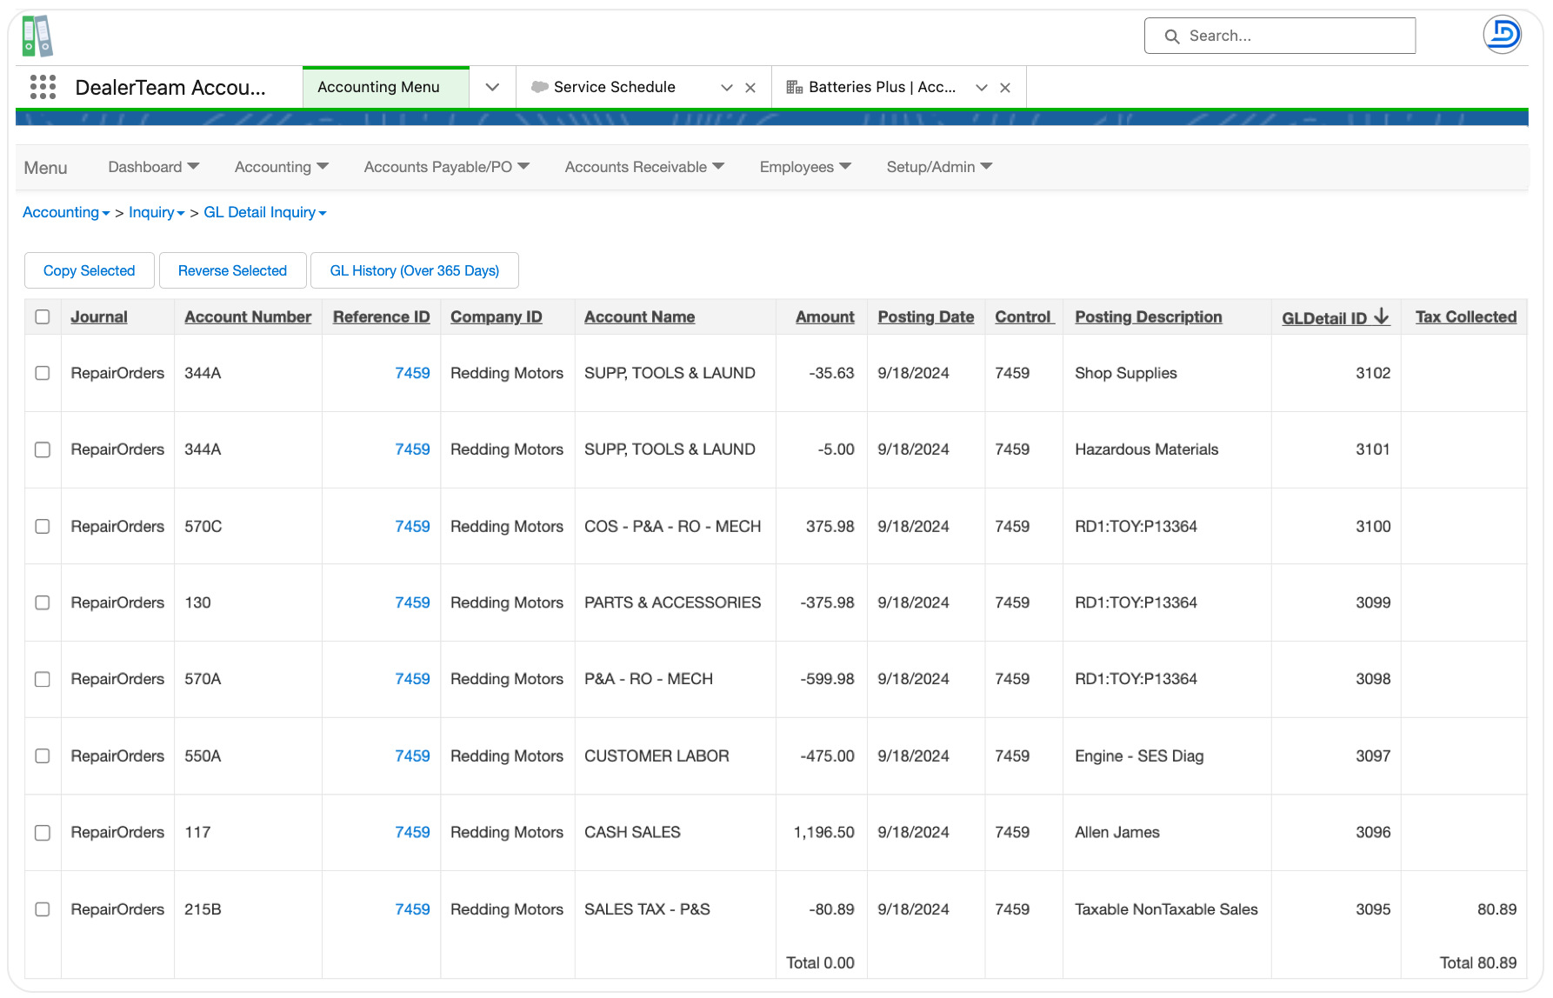
Task: Open the user profile avatar icon
Action: point(1502,35)
